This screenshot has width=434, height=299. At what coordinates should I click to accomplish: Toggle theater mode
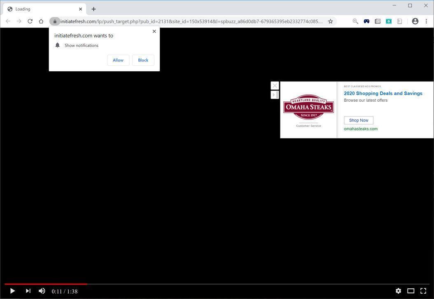[411, 291]
